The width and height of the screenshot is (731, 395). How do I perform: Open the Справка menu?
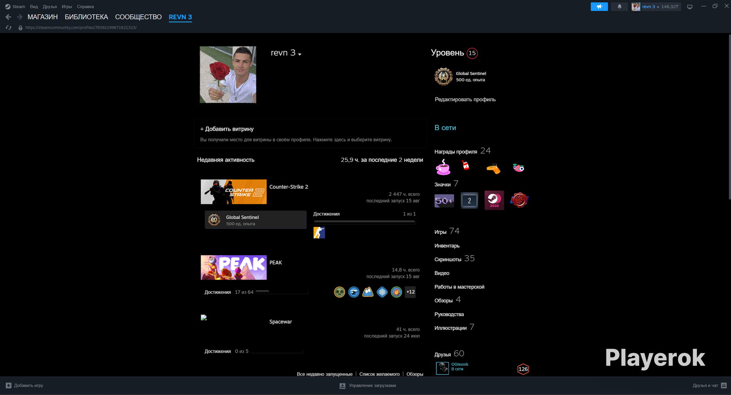pyautogui.click(x=85, y=7)
